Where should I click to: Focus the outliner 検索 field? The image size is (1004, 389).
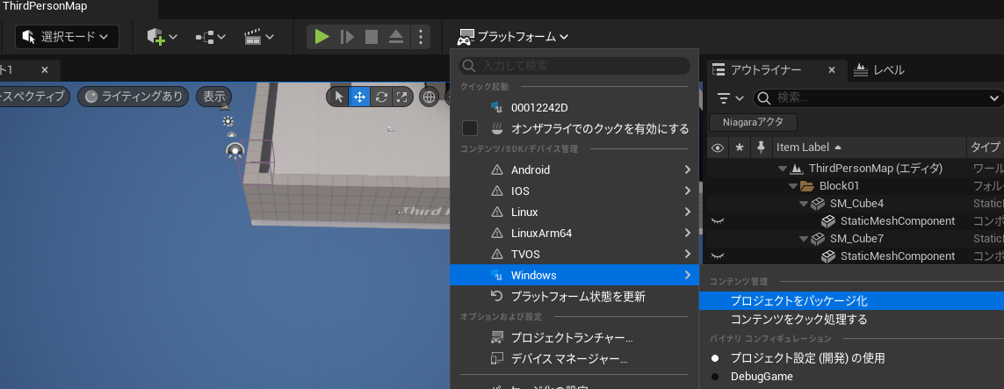(878, 97)
